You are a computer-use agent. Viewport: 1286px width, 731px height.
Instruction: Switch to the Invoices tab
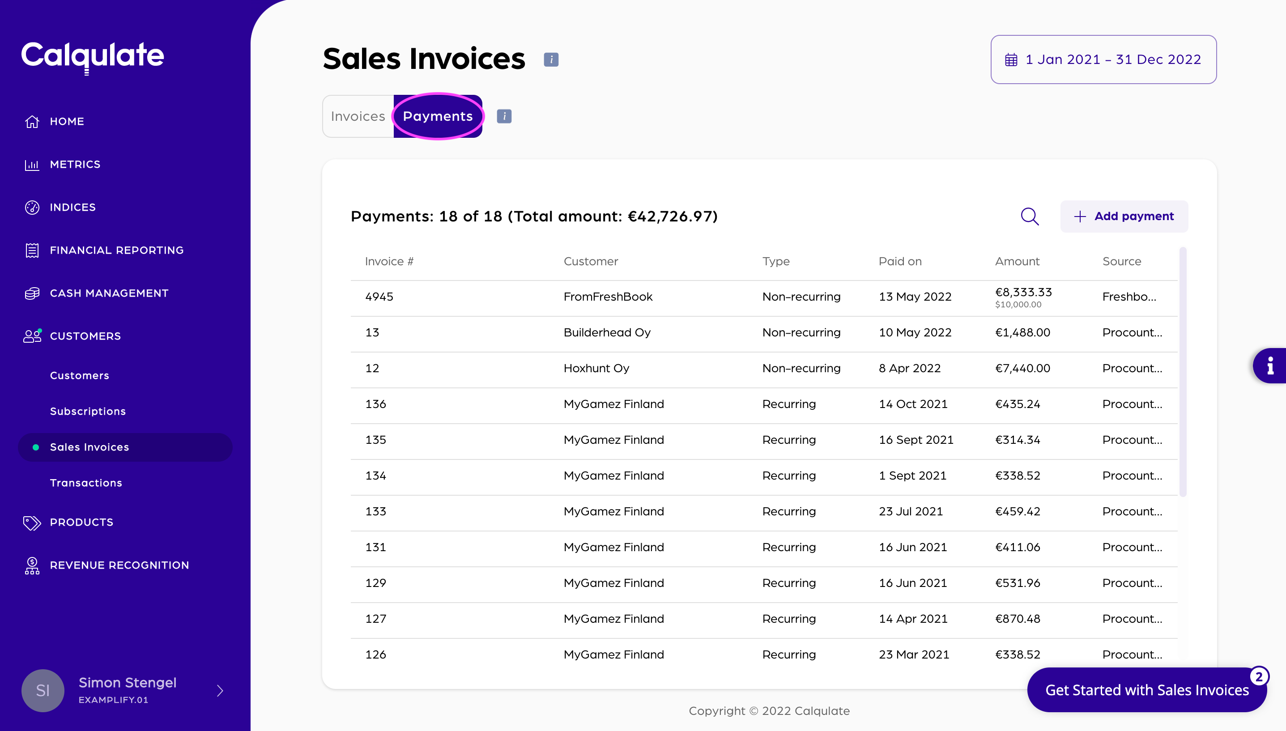[x=358, y=116]
